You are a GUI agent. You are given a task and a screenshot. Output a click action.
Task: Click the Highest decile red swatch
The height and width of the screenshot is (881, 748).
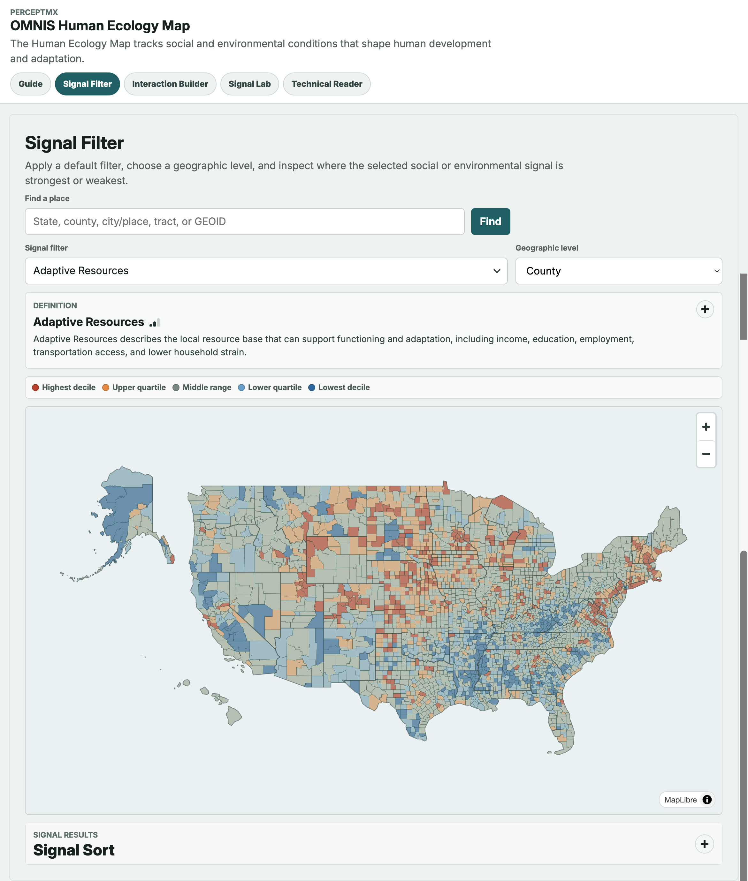point(36,387)
